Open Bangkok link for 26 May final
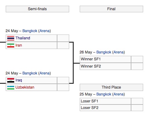The image size is (151, 115). (104, 52)
